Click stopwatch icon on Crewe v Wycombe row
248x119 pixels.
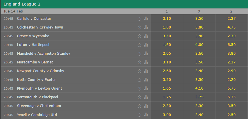139,36
